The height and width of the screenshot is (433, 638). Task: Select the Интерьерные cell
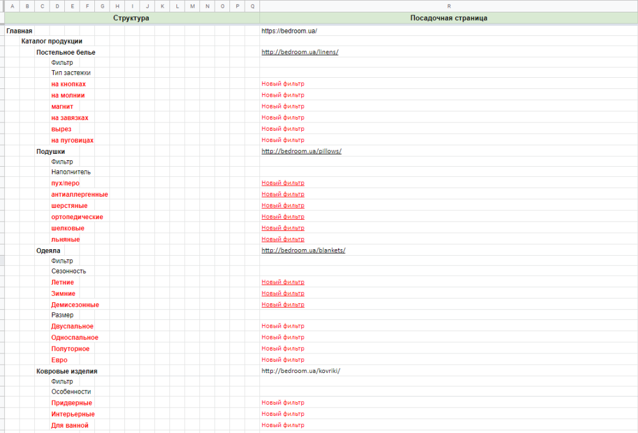(x=73, y=414)
